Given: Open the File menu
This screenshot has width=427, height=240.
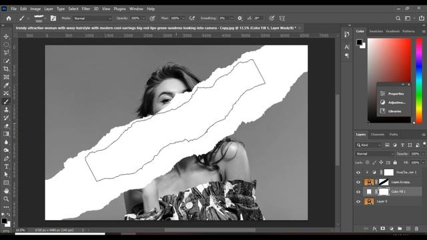Looking at the screenshot, I should click(13, 9).
